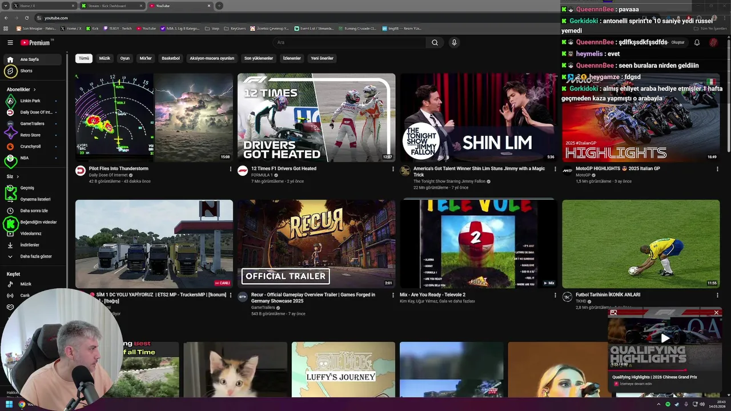This screenshot has width=731, height=411.
Task: Open the YouTube hamburger guide menu
Action: click(x=10, y=42)
